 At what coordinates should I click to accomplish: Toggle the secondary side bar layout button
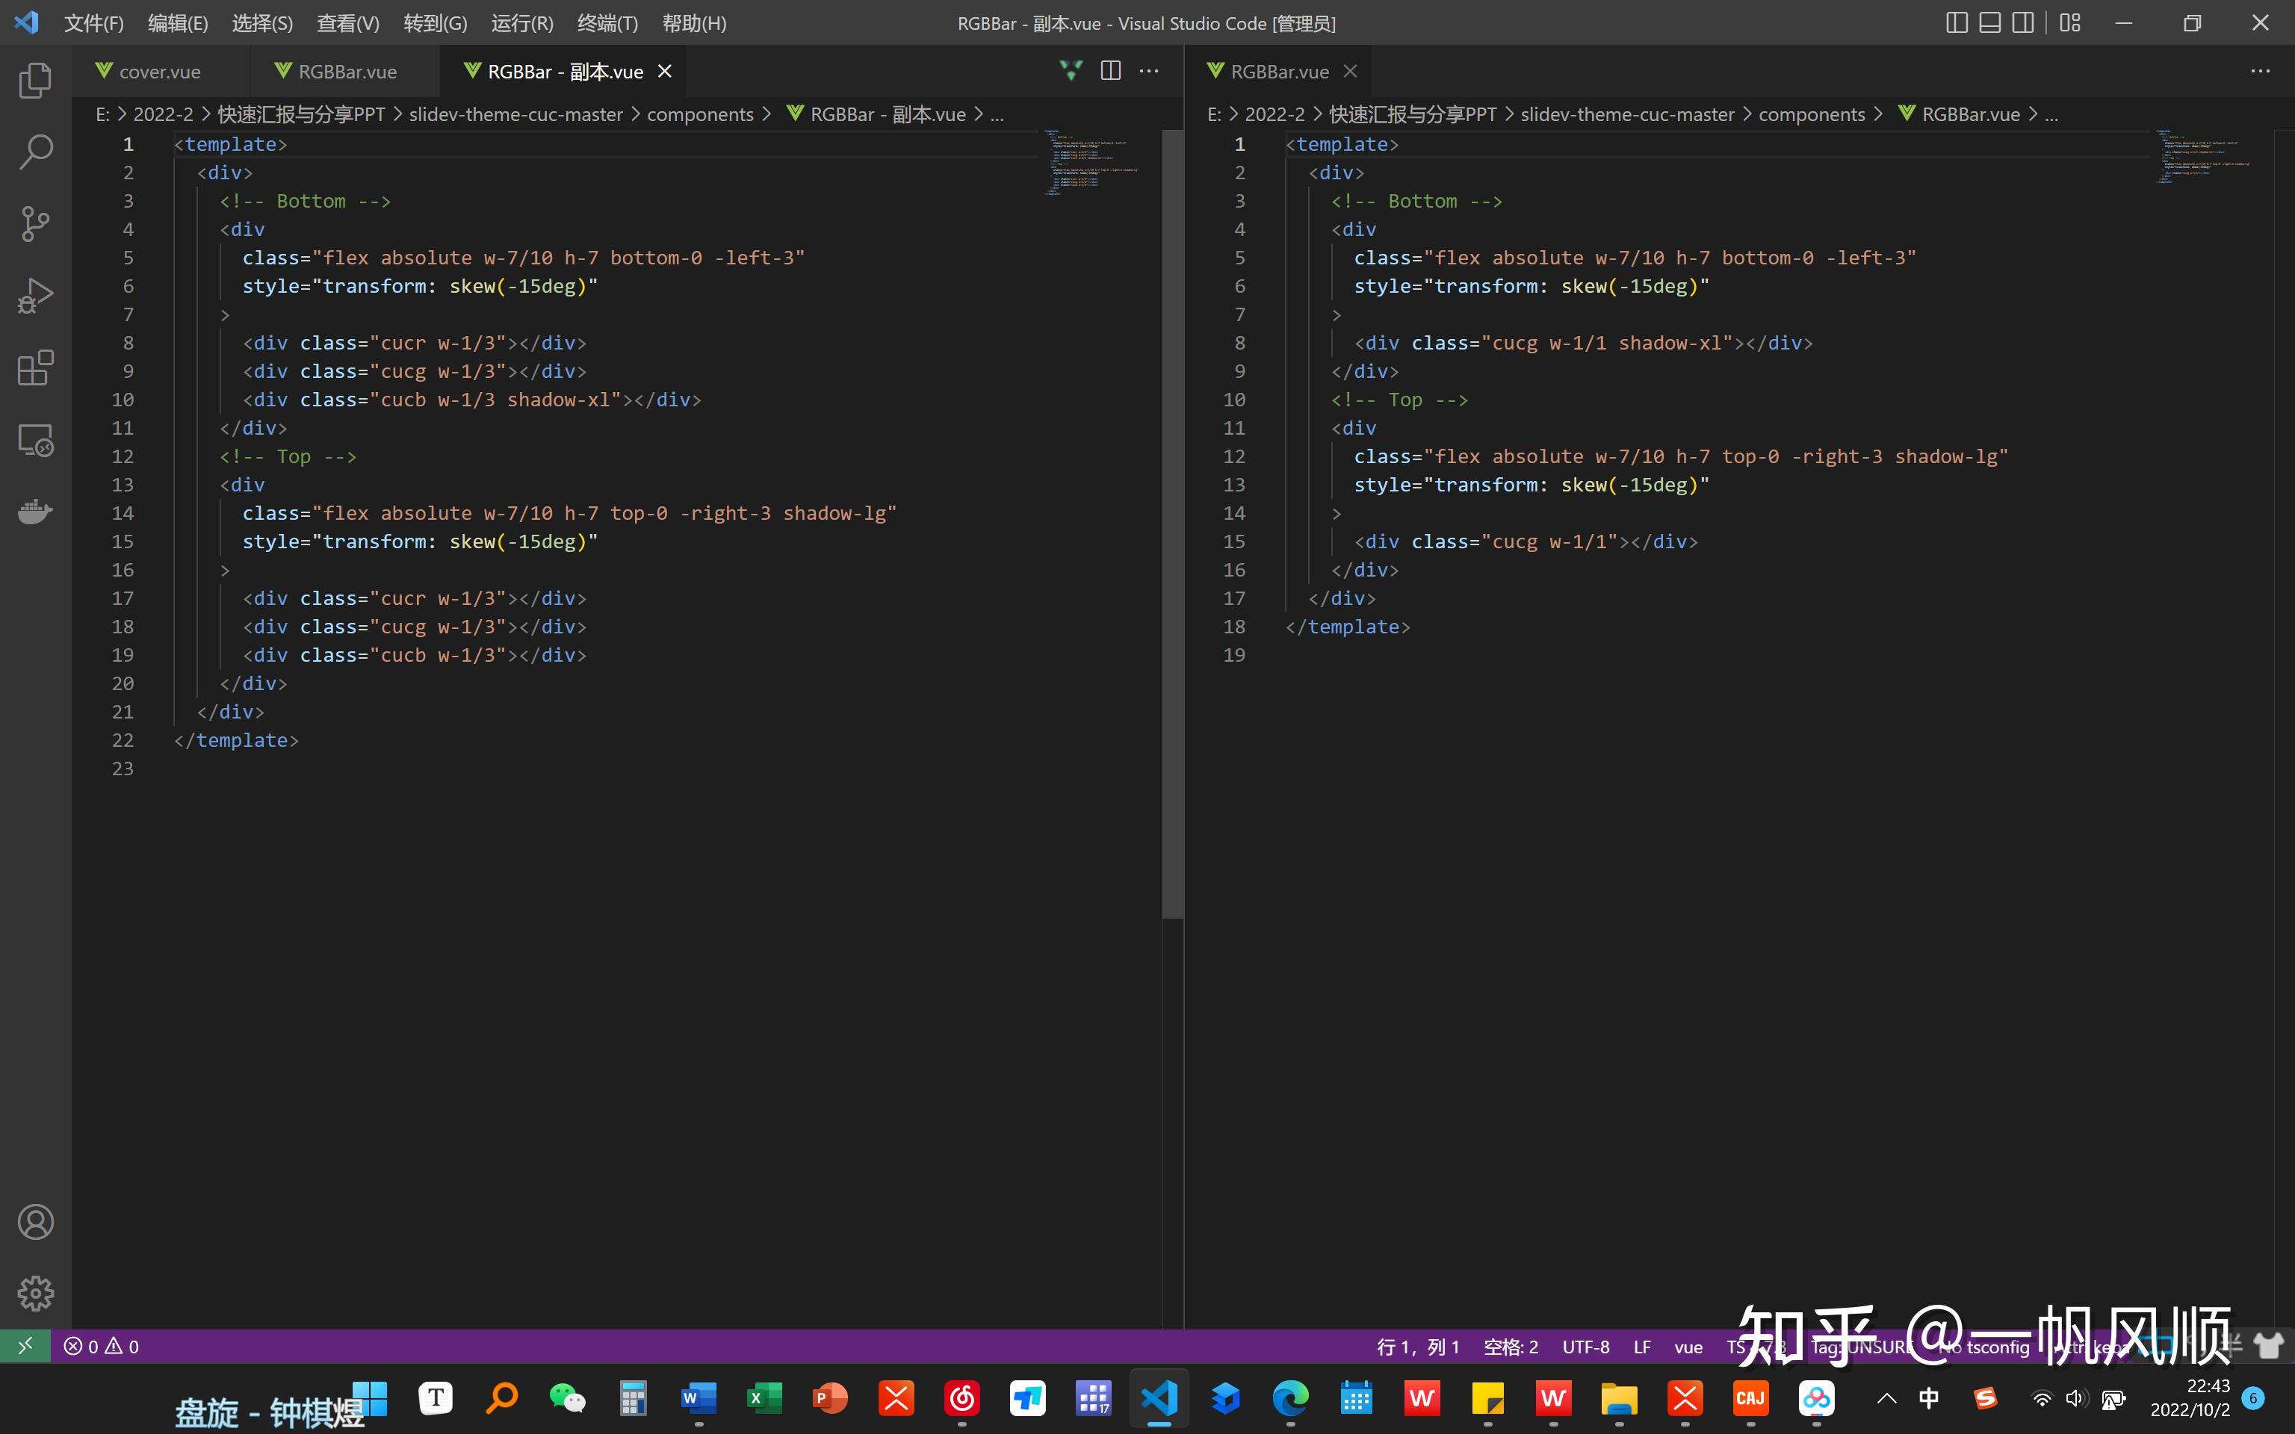2023,22
